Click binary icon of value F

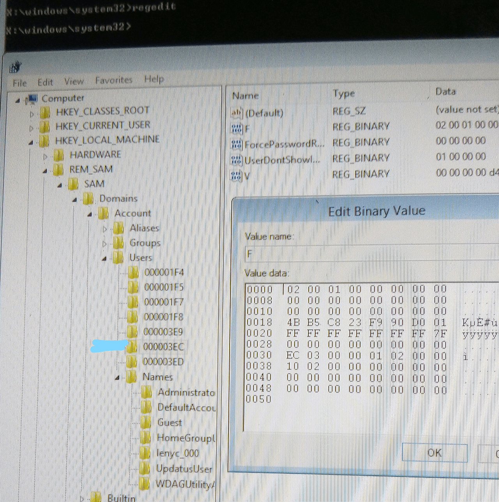pyautogui.click(x=237, y=129)
